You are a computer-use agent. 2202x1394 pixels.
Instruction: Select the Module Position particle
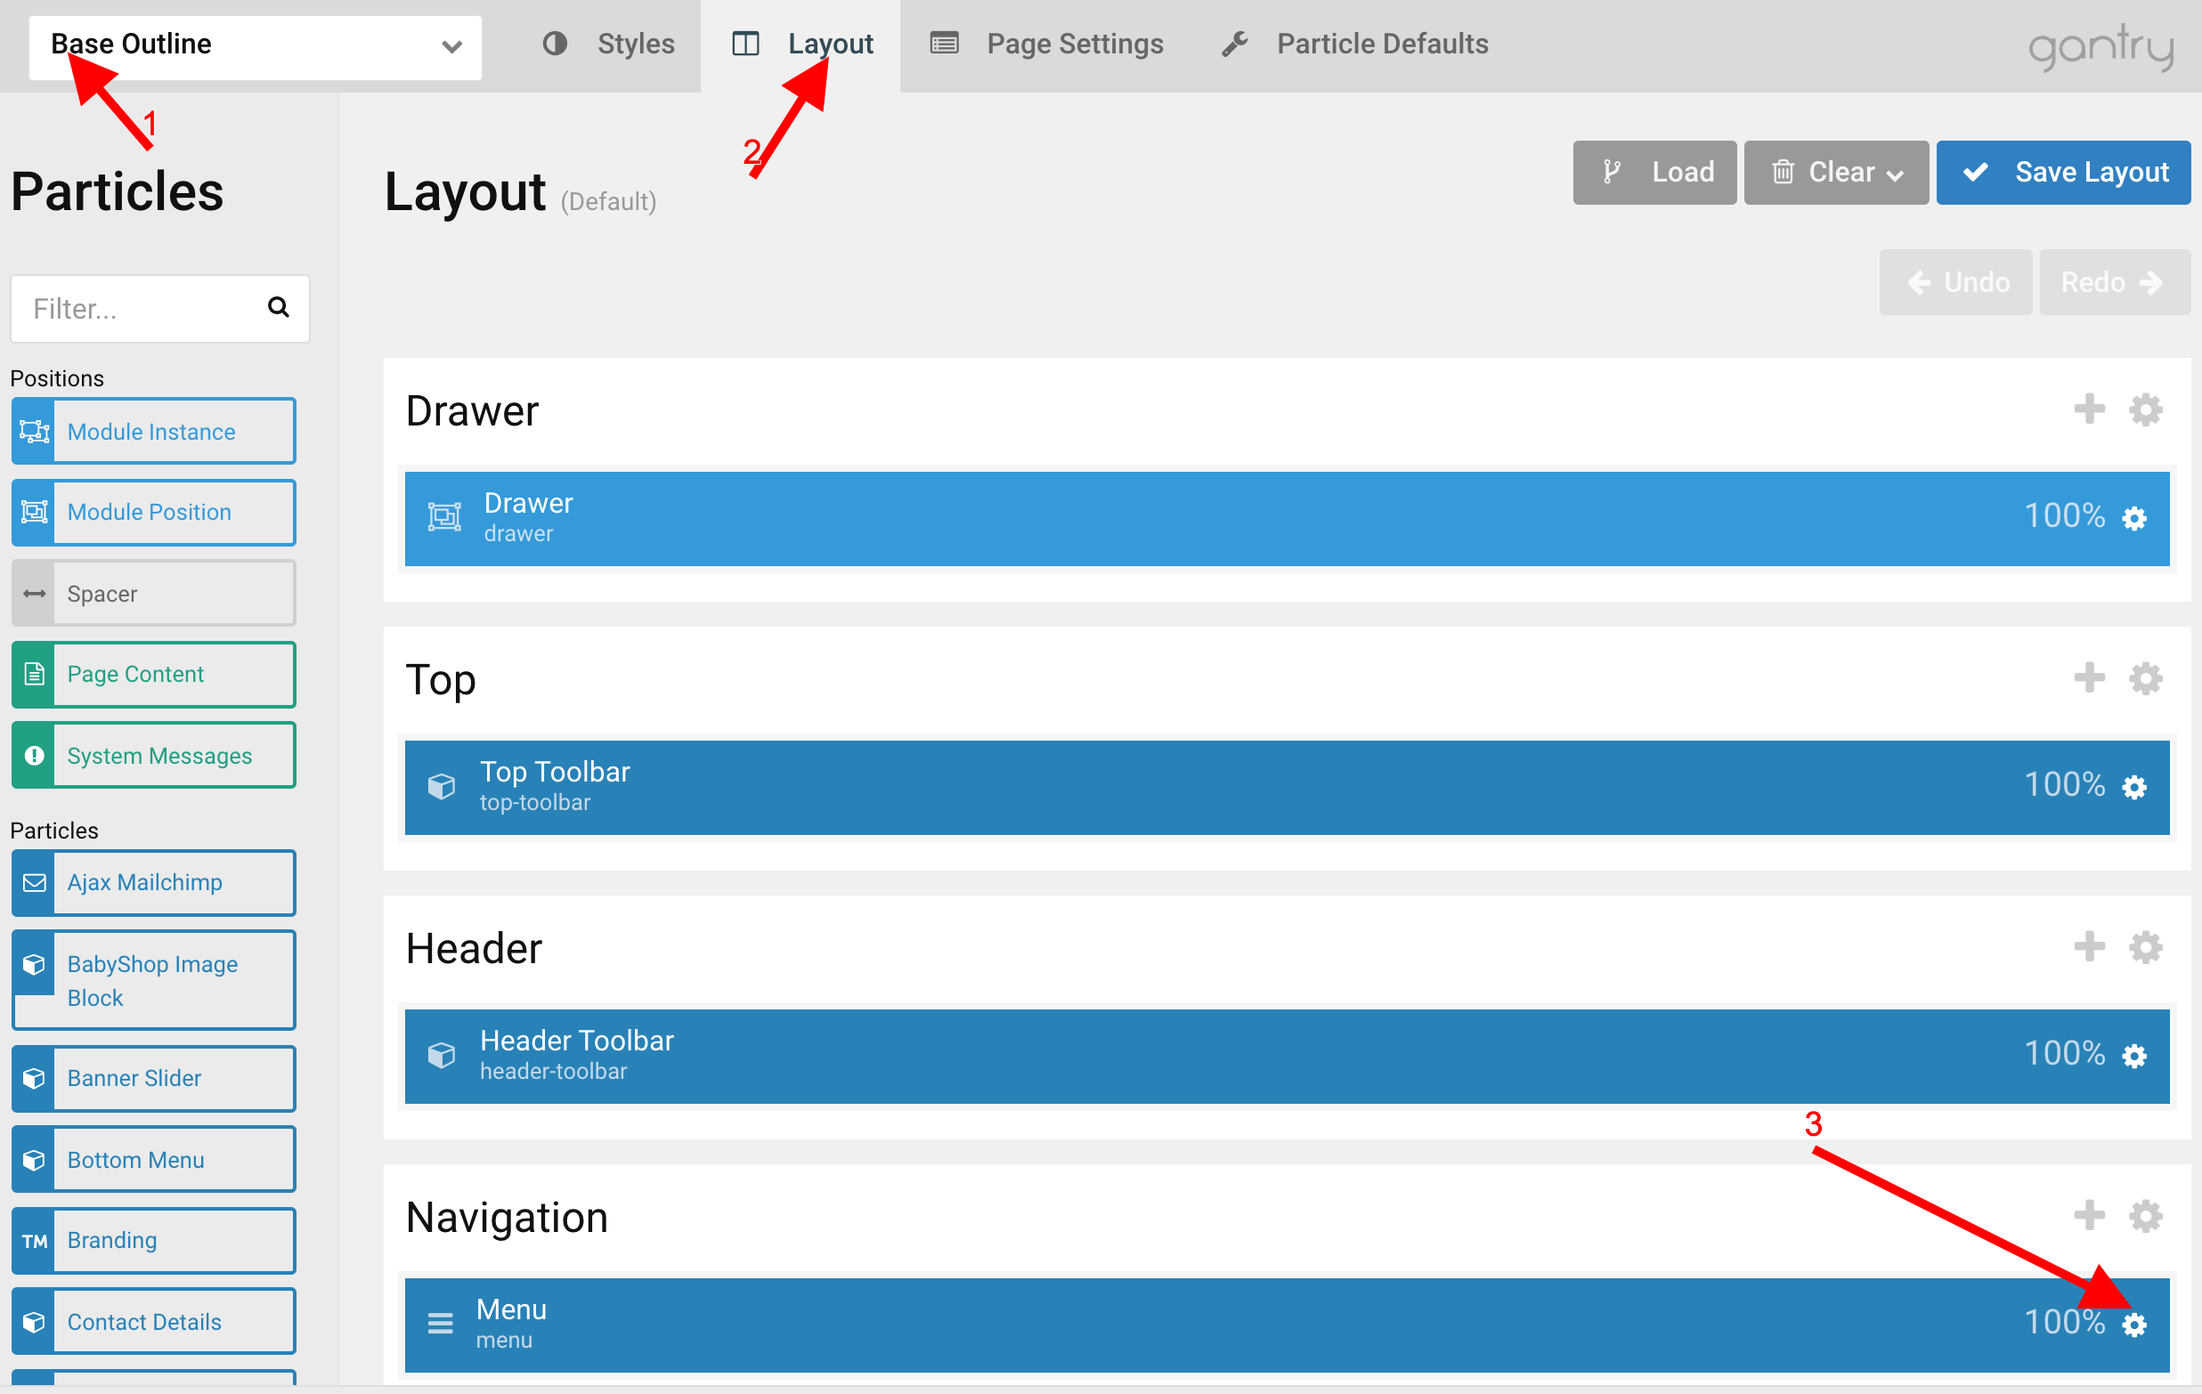tap(154, 512)
